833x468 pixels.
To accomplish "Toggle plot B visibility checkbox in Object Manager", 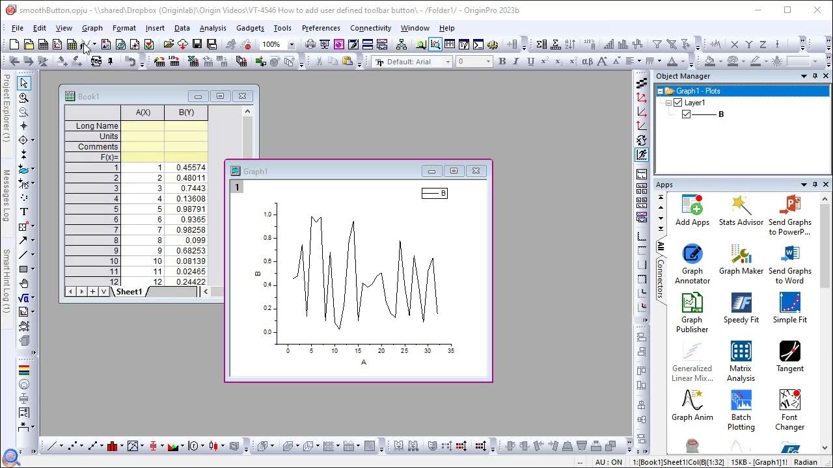I will coord(686,114).
